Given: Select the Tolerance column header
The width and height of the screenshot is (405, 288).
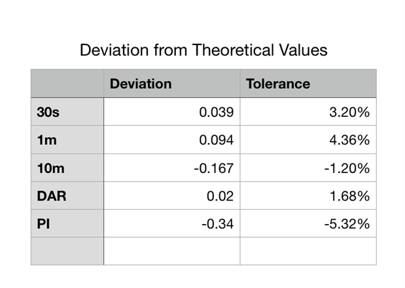Looking at the screenshot, I should coord(277,84).
